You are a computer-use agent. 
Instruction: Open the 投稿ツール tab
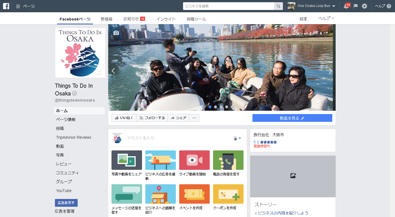[196, 19]
